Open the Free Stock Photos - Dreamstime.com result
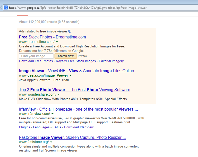Image resolution: width=198 pixels, height=157 pixels. (x=52, y=37)
